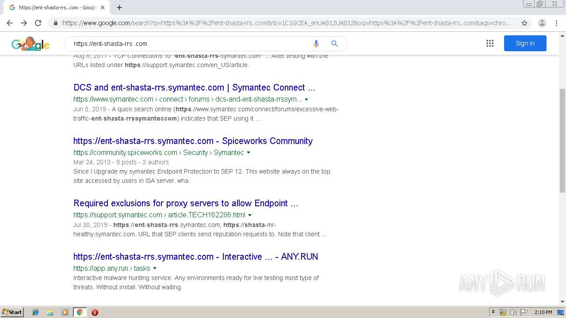Viewport: 566px width, 318px height.
Task: Click the 'Jul 30, 2019' exclusions snippet
Action: [x=200, y=229]
